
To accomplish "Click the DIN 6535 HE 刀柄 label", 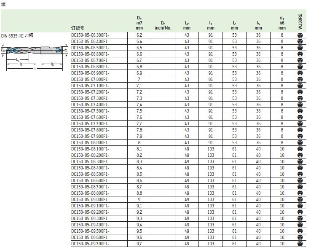I will click(x=17, y=36).
